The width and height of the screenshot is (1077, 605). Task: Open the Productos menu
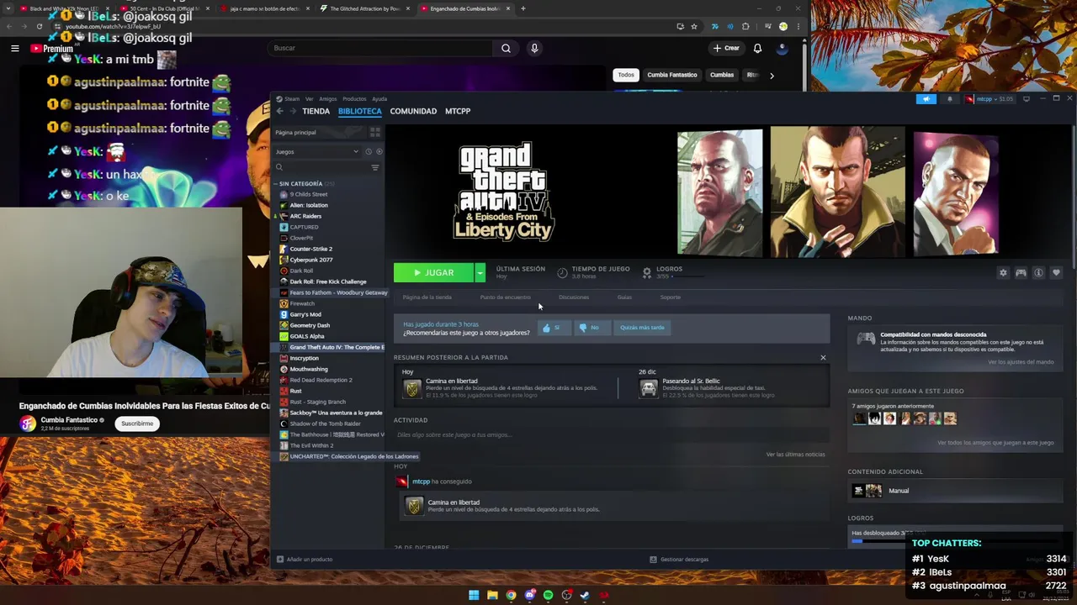click(354, 99)
